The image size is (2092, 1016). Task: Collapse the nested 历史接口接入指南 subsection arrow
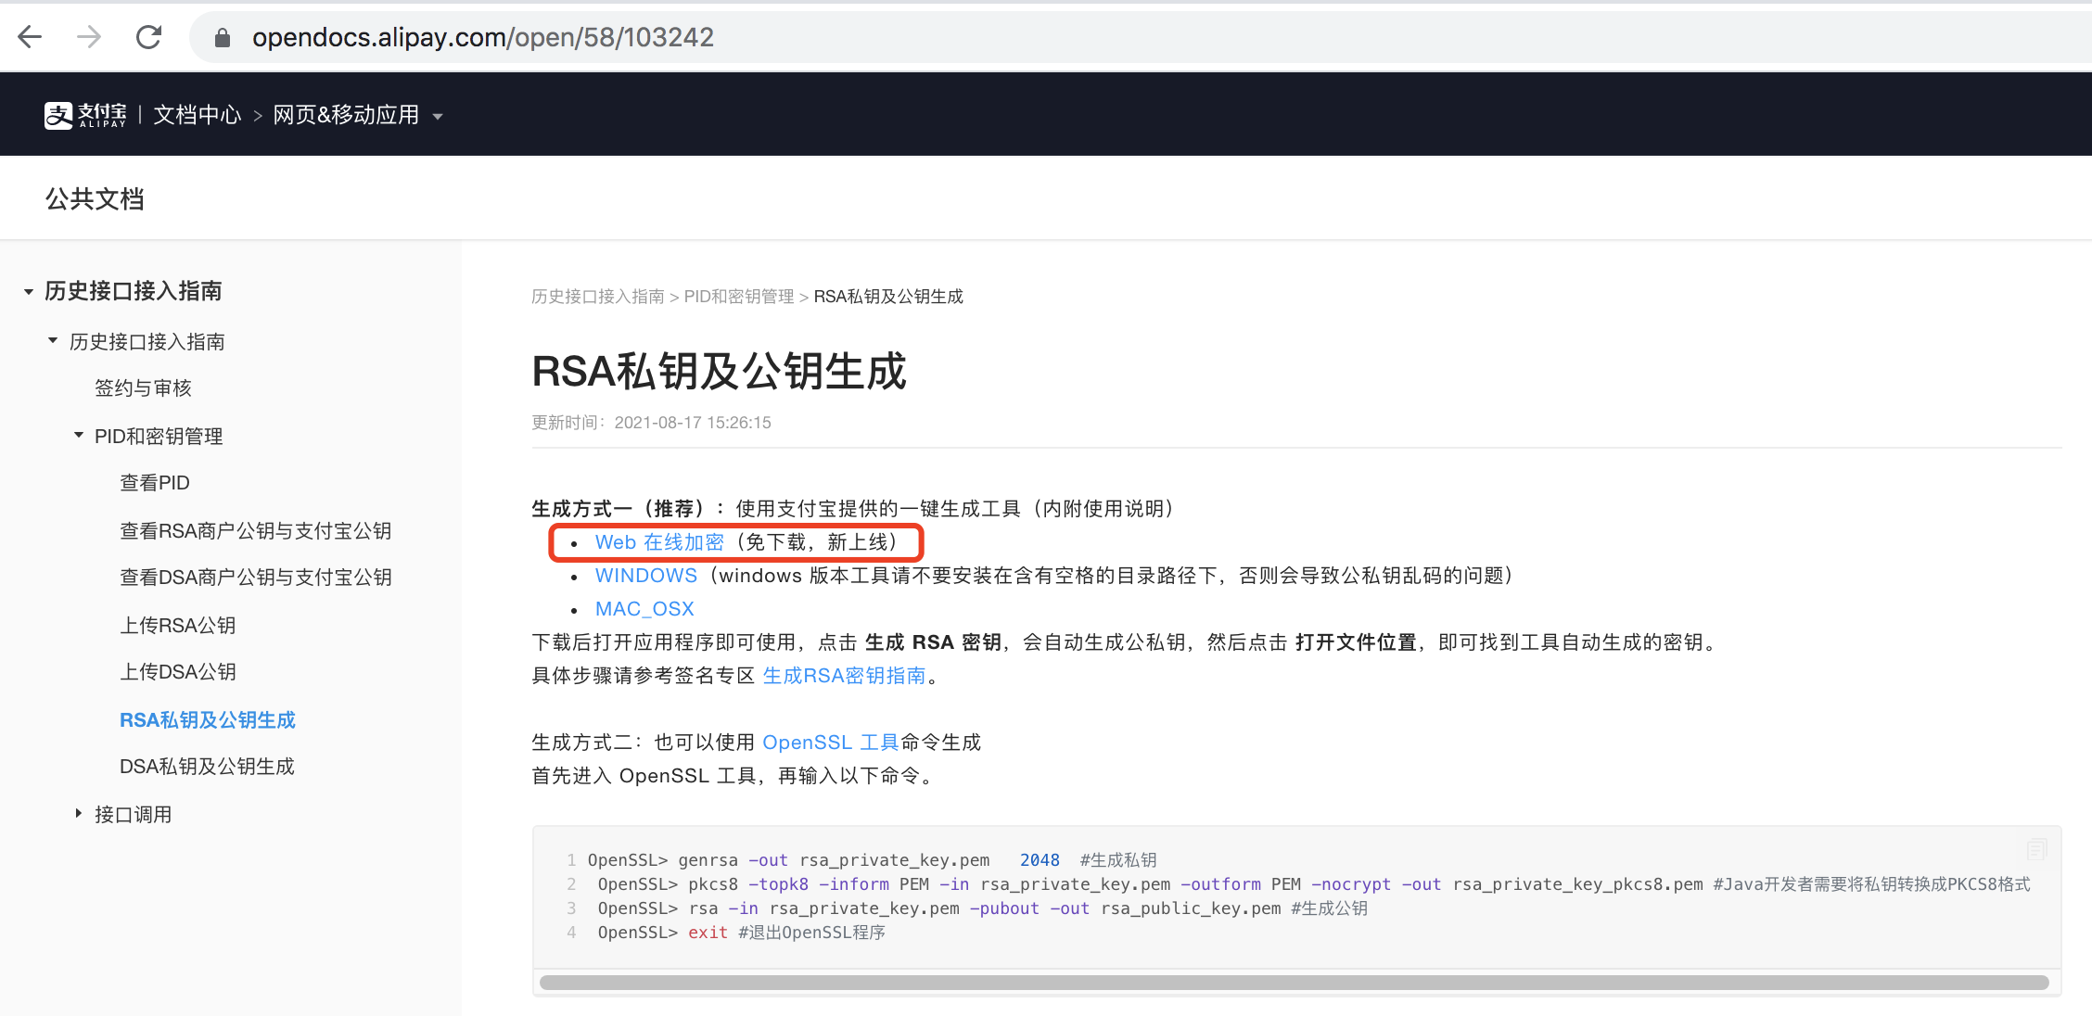(x=53, y=341)
